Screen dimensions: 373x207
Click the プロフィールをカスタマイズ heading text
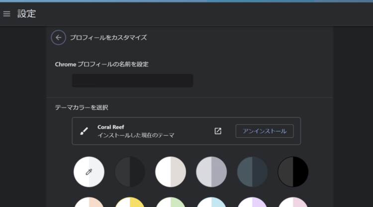click(x=108, y=38)
